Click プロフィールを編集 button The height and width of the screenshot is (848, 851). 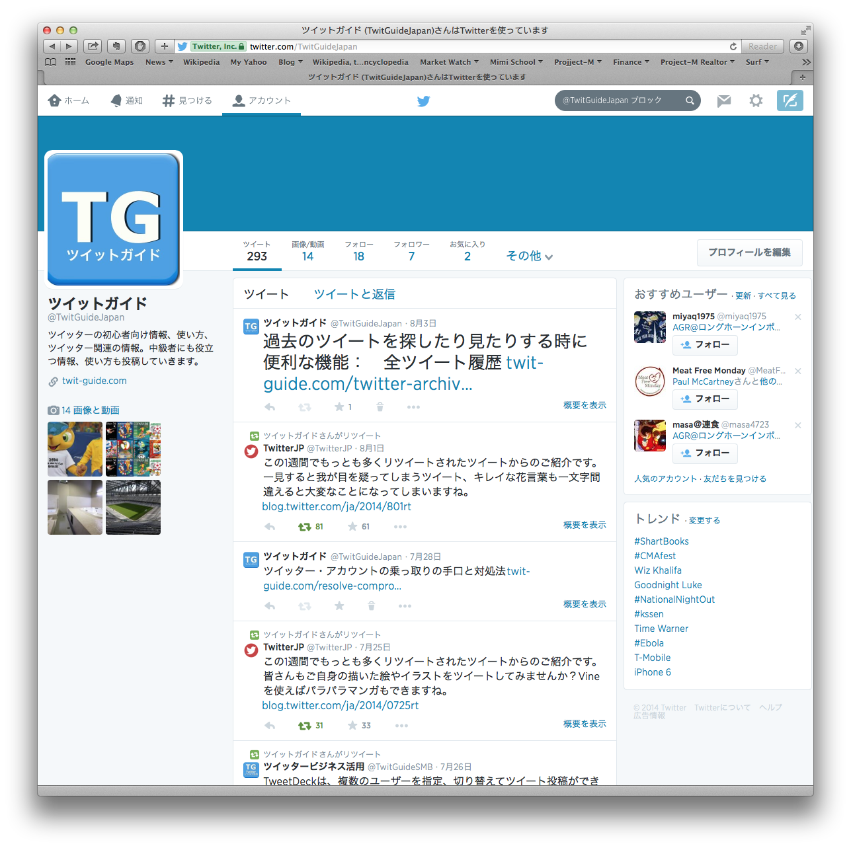(x=750, y=252)
